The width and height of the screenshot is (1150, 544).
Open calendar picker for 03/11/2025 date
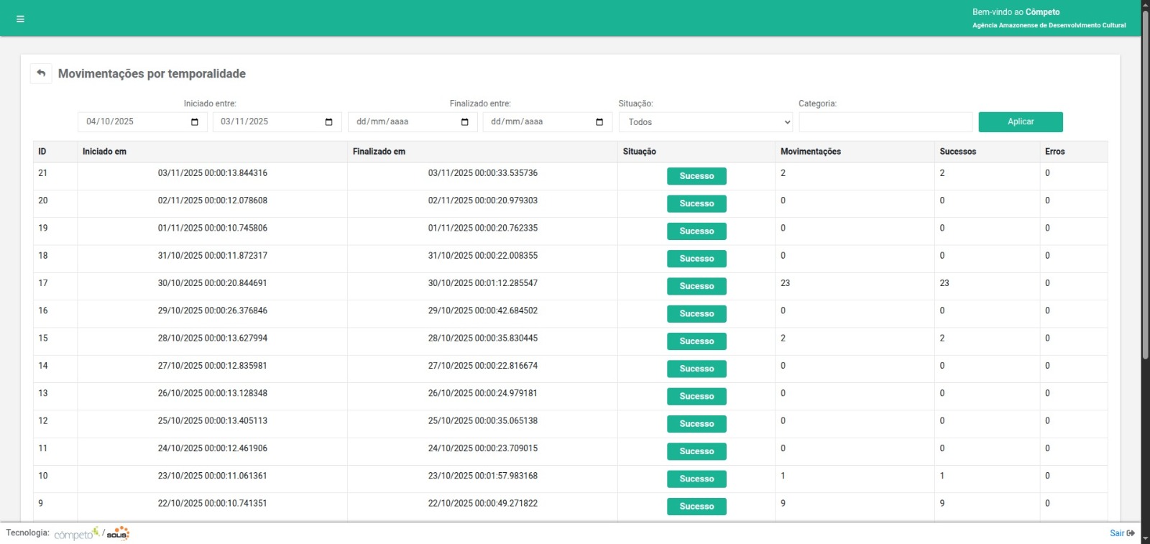(x=328, y=122)
